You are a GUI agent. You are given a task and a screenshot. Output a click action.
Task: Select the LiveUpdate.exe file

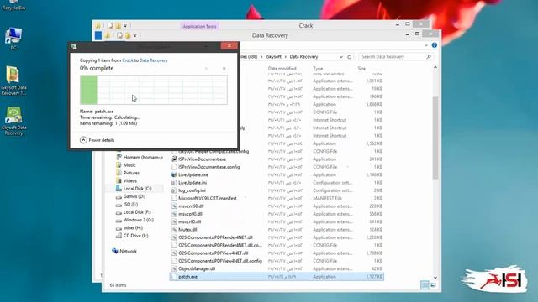(193, 175)
